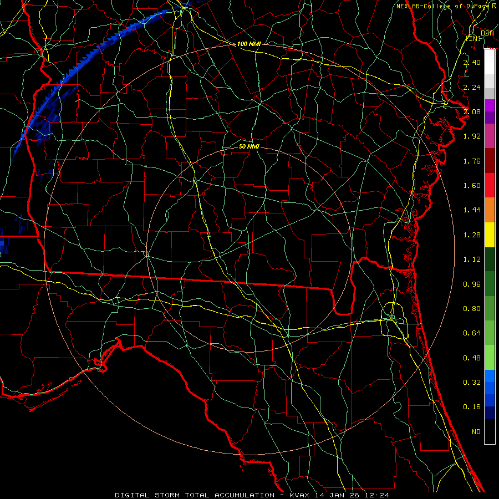Click the '12:24' timestamp in caption

[x=376, y=495]
